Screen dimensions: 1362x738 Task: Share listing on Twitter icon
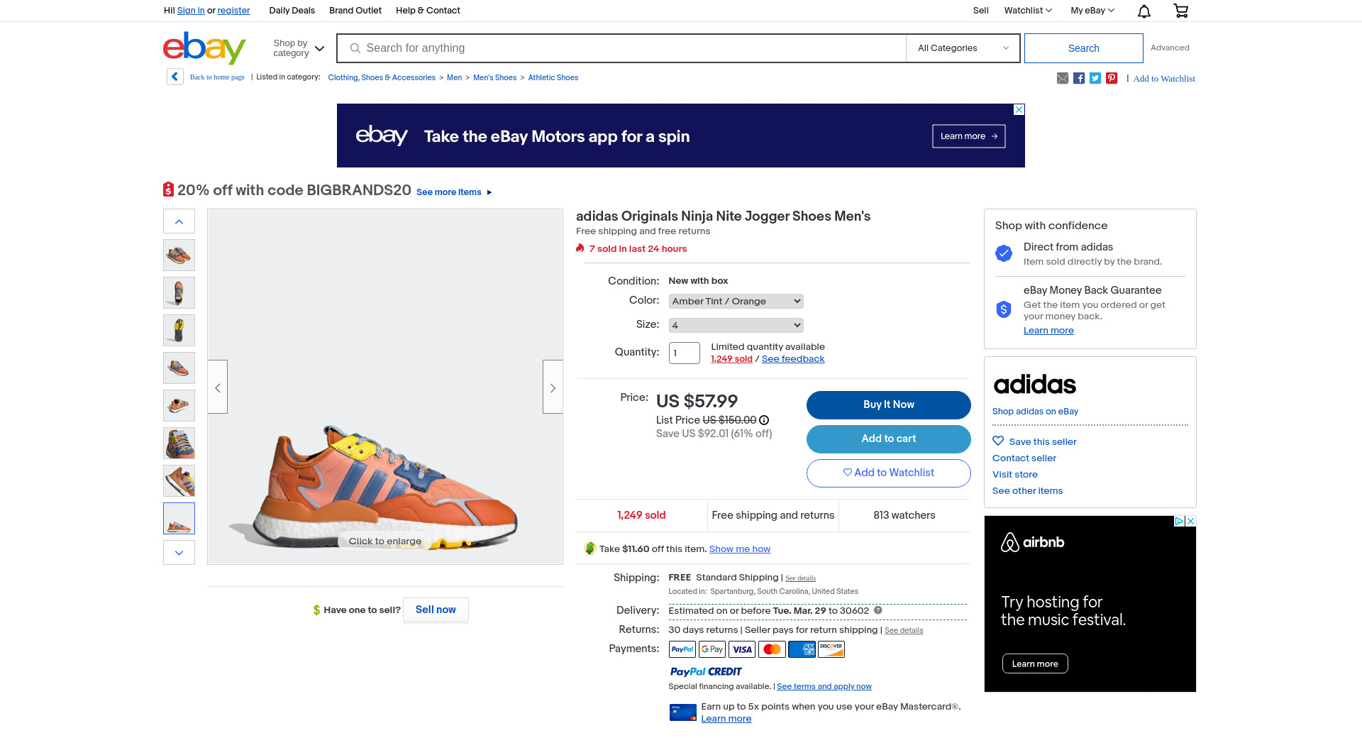pos(1095,78)
